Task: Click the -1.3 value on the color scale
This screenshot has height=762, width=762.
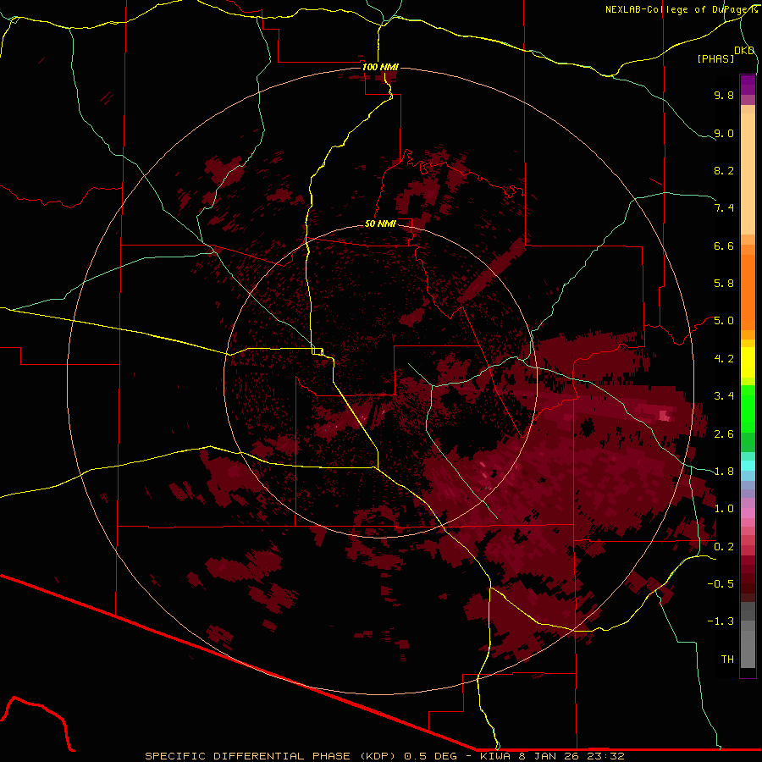Action: coord(721,621)
